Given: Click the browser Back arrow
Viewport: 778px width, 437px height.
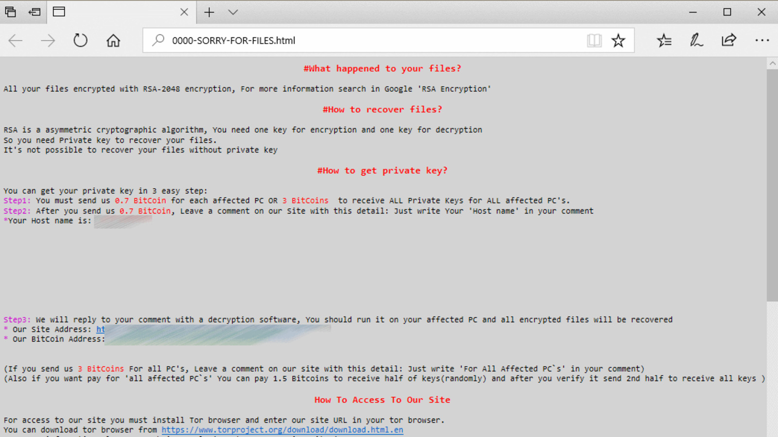Looking at the screenshot, I should 16,40.
